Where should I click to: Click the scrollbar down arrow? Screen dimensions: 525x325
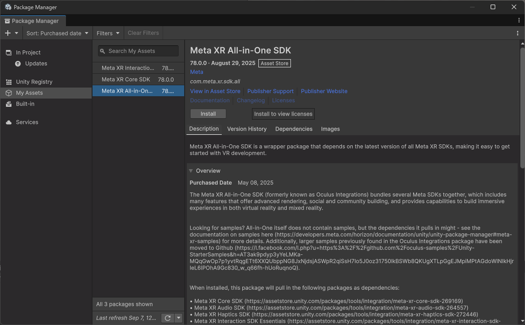[522, 321]
